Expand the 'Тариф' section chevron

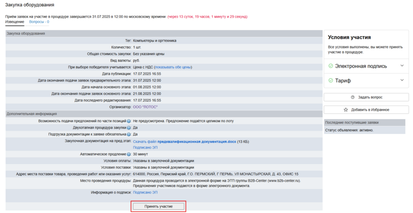pos(402,80)
